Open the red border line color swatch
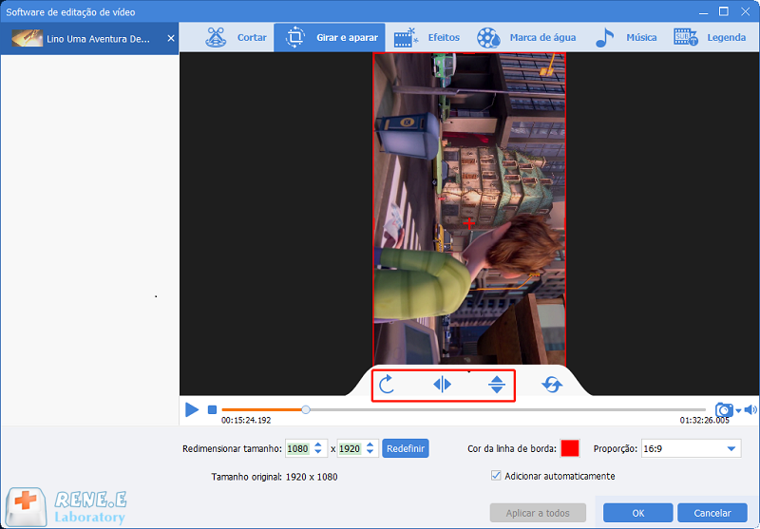 [570, 448]
